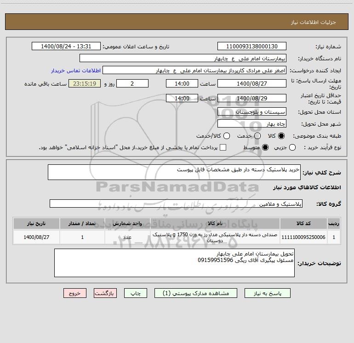Click the ردیف column header
The image size is (354, 343).
pos(334,223)
